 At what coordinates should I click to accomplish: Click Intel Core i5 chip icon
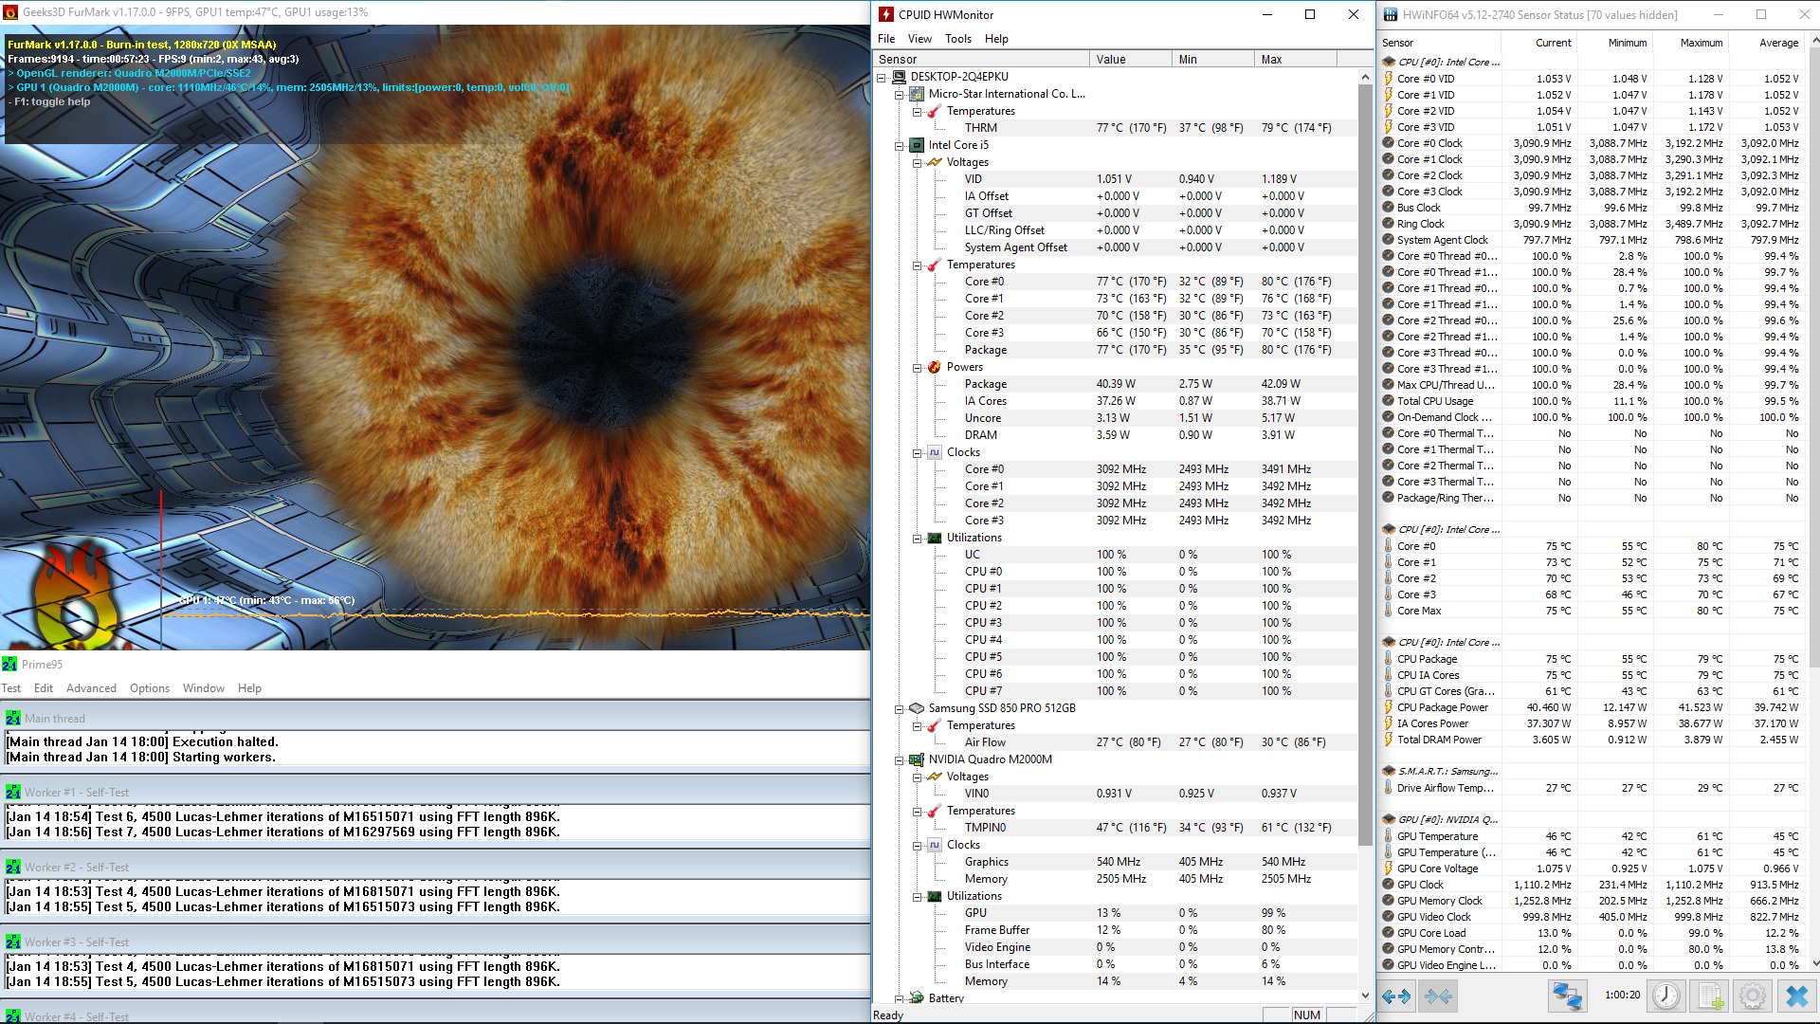pos(917,145)
